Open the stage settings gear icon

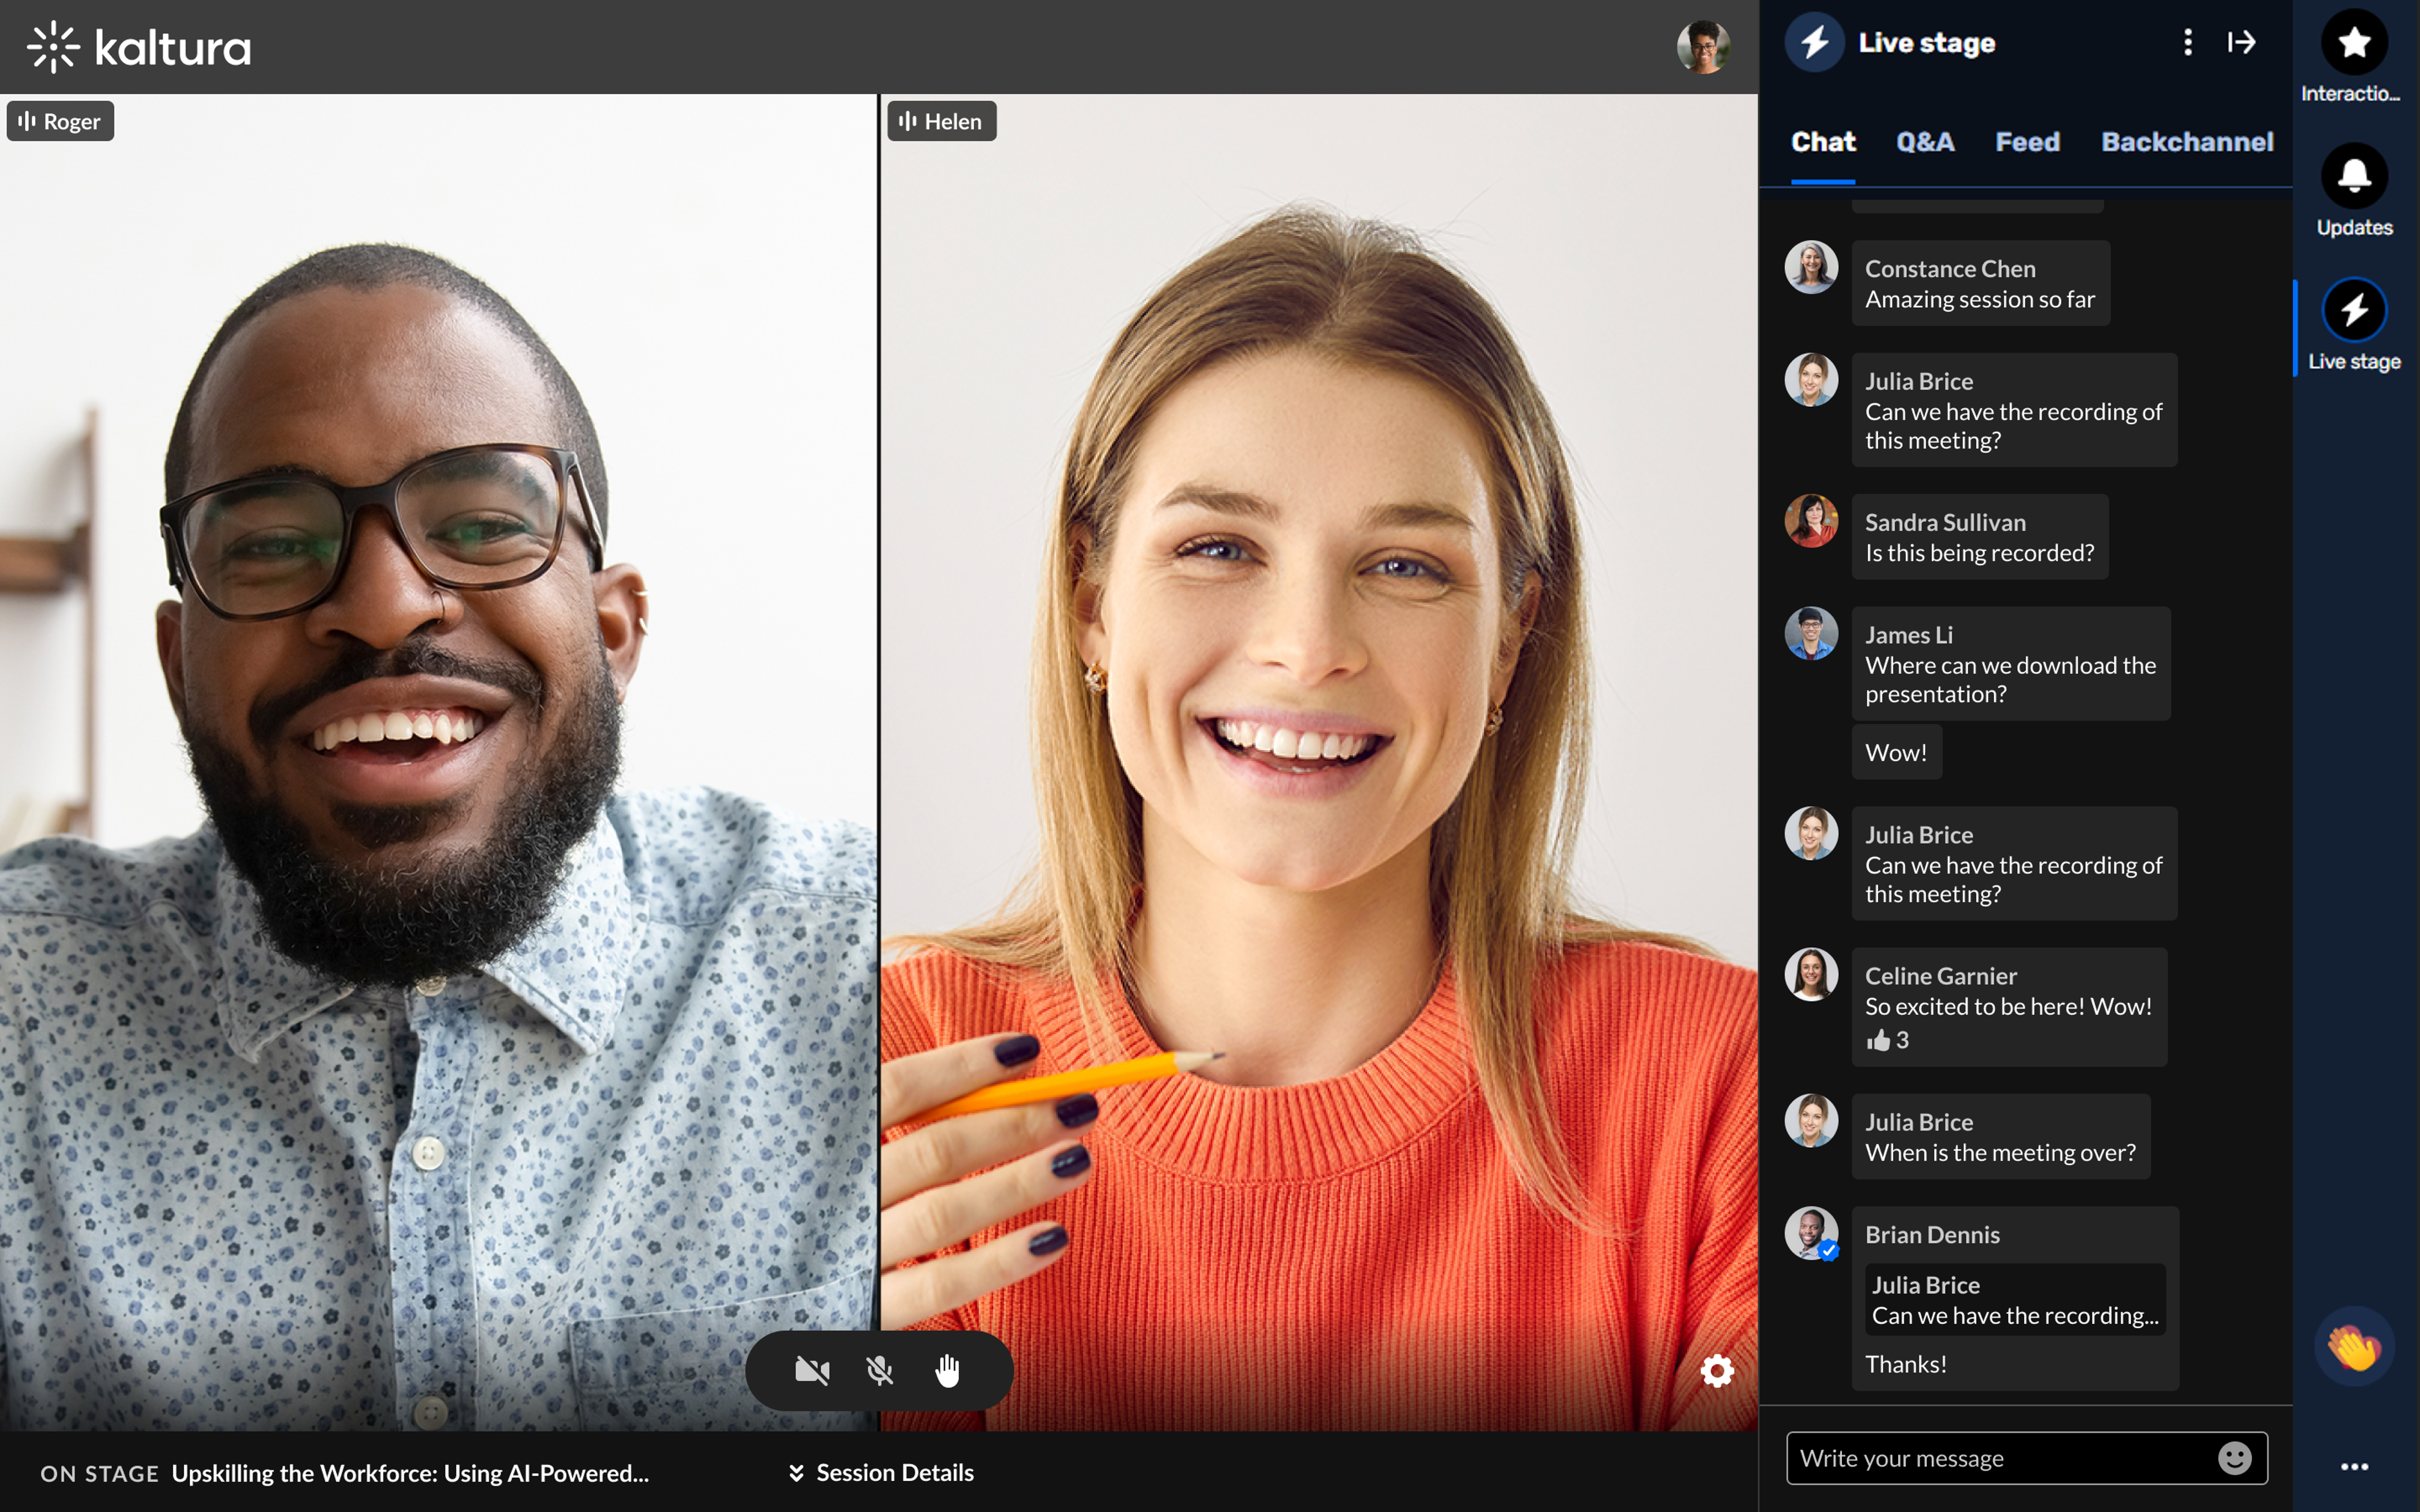[1717, 1370]
